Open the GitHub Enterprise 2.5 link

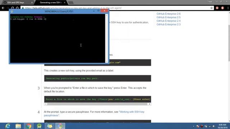tap(169, 17)
